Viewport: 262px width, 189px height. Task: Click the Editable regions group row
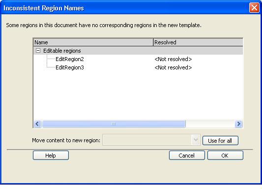pyautogui.click(x=138, y=51)
